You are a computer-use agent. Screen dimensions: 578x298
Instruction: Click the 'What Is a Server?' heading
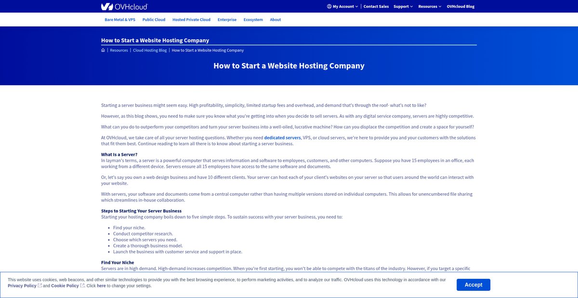(x=119, y=154)
